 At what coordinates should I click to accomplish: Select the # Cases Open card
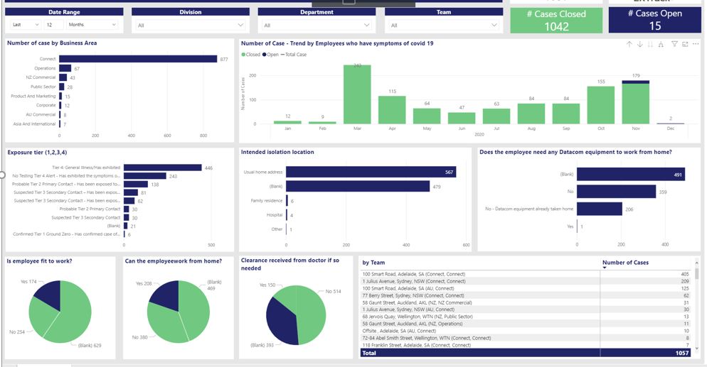[654, 20]
